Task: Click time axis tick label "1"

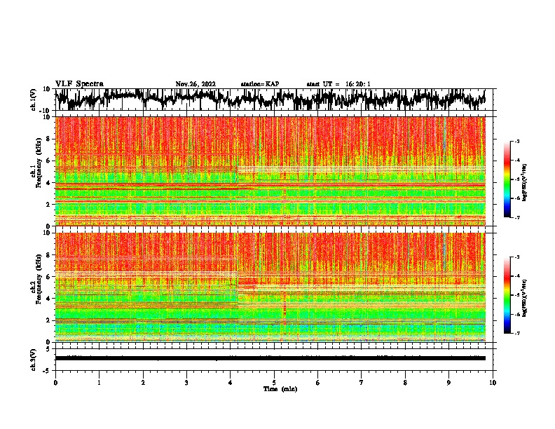Action: tap(99, 383)
